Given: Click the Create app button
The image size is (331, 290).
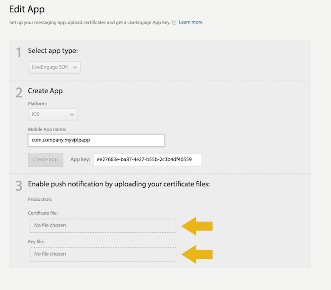Looking at the screenshot, I should pyautogui.click(x=45, y=160).
